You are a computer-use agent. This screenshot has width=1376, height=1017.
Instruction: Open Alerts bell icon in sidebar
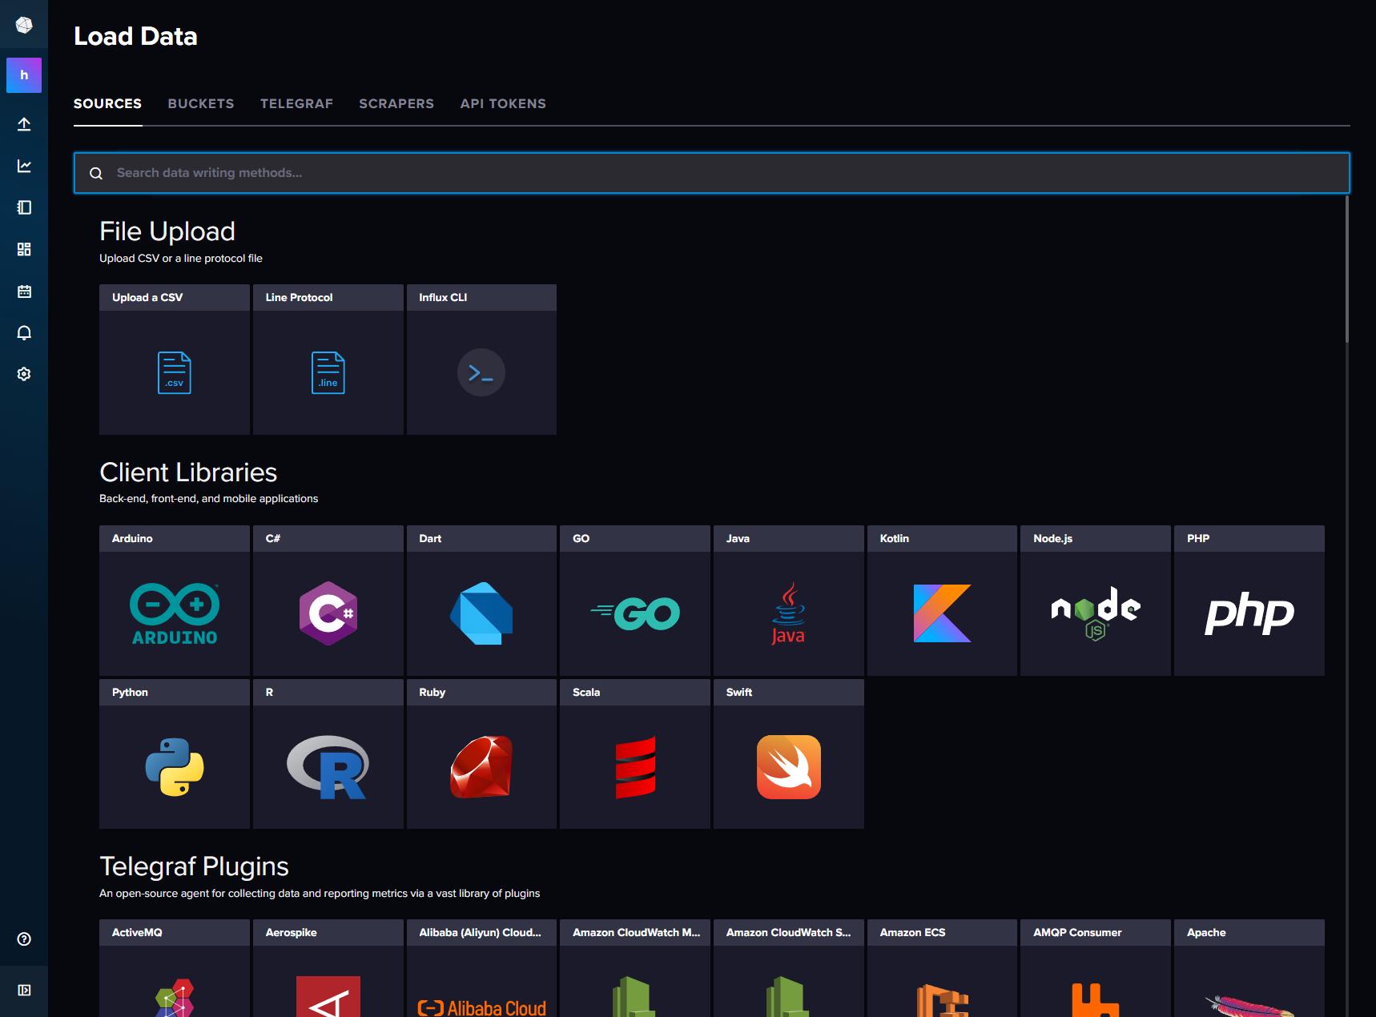pyautogui.click(x=24, y=332)
